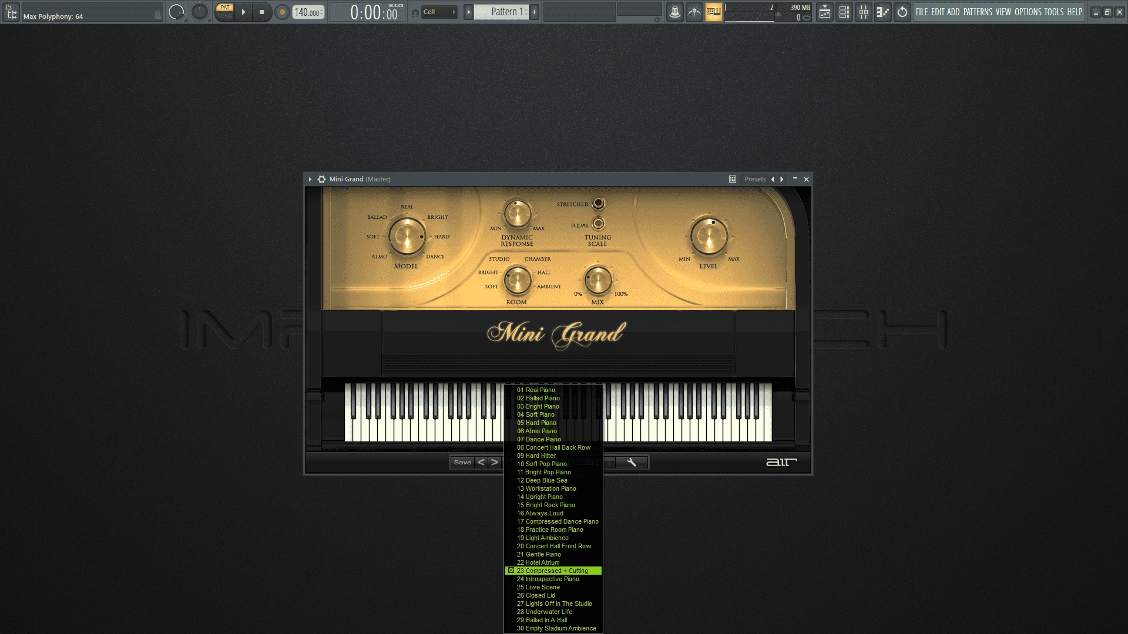Image resolution: width=1128 pixels, height=634 pixels.
Task: Select checked preset 23 Compressed + Cutting
Action: [553, 571]
